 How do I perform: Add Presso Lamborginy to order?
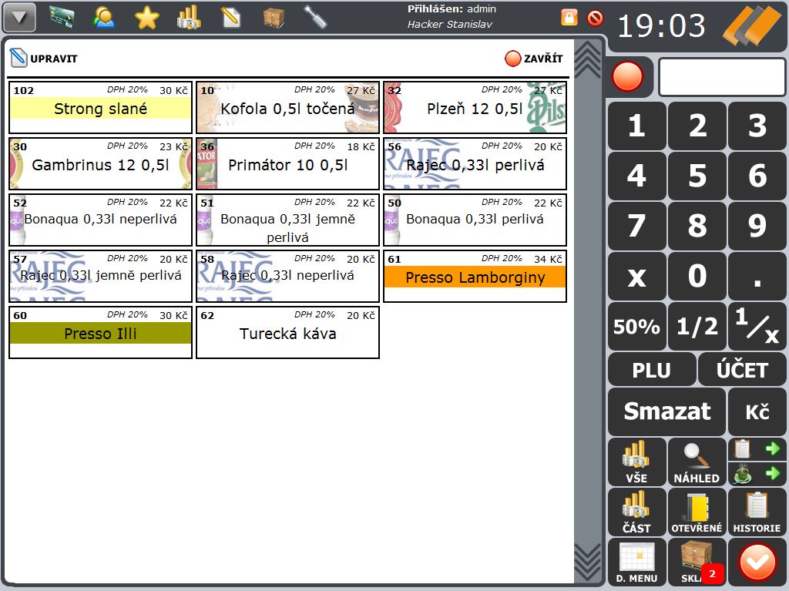click(x=475, y=277)
